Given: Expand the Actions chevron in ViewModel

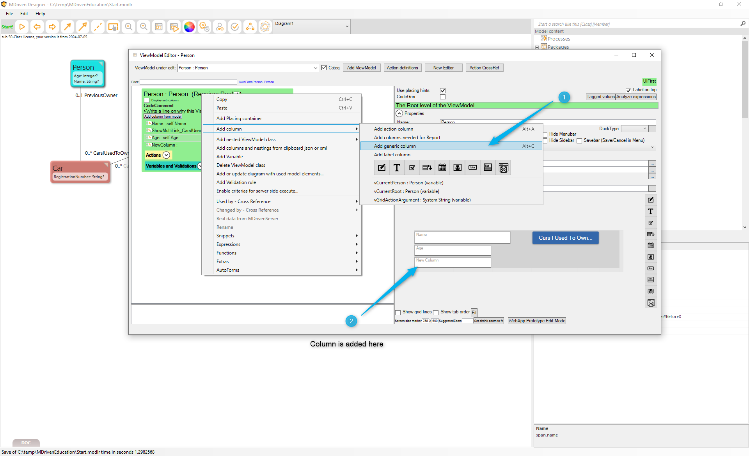Looking at the screenshot, I should [166, 155].
